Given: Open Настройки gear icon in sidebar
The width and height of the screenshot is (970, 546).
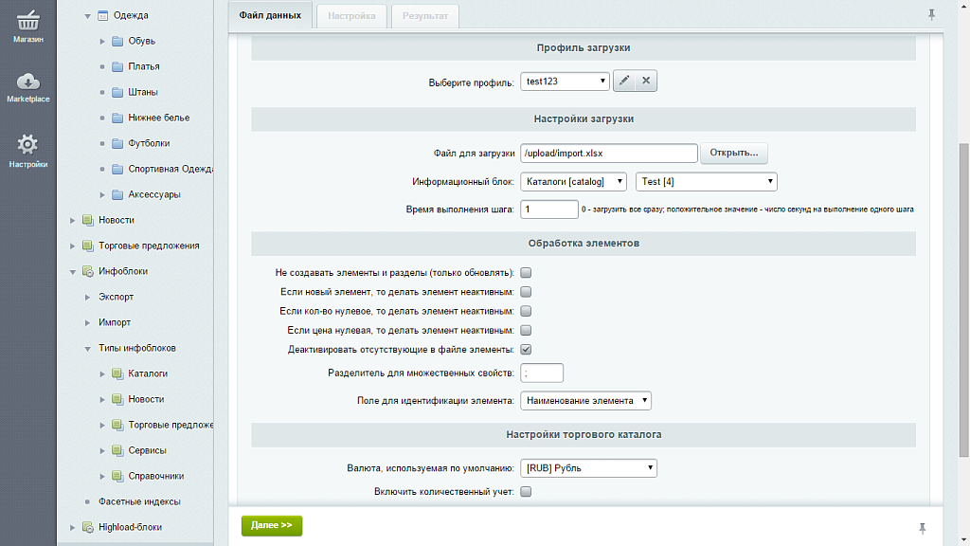Looking at the screenshot, I should [27, 150].
